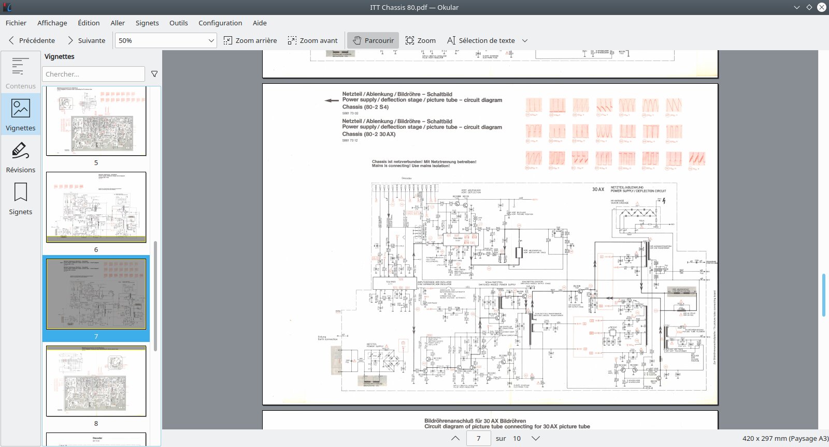Image resolution: width=829 pixels, height=447 pixels.
Task: Click the Suivante right chevron icon
Action: tap(70, 40)
